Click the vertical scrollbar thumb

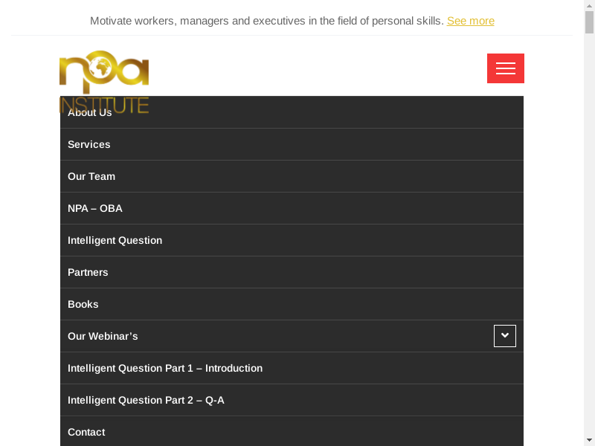pos(589,22)
